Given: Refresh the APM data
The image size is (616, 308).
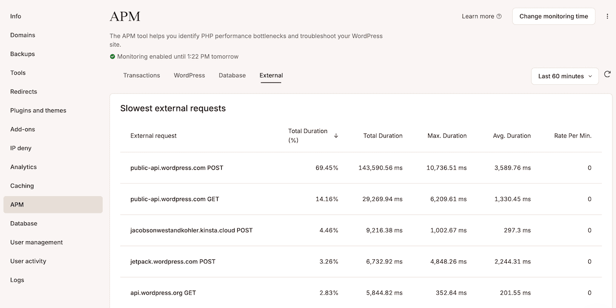Looking at the screenshot, I should pyautogui.click(x=608, y=75).
